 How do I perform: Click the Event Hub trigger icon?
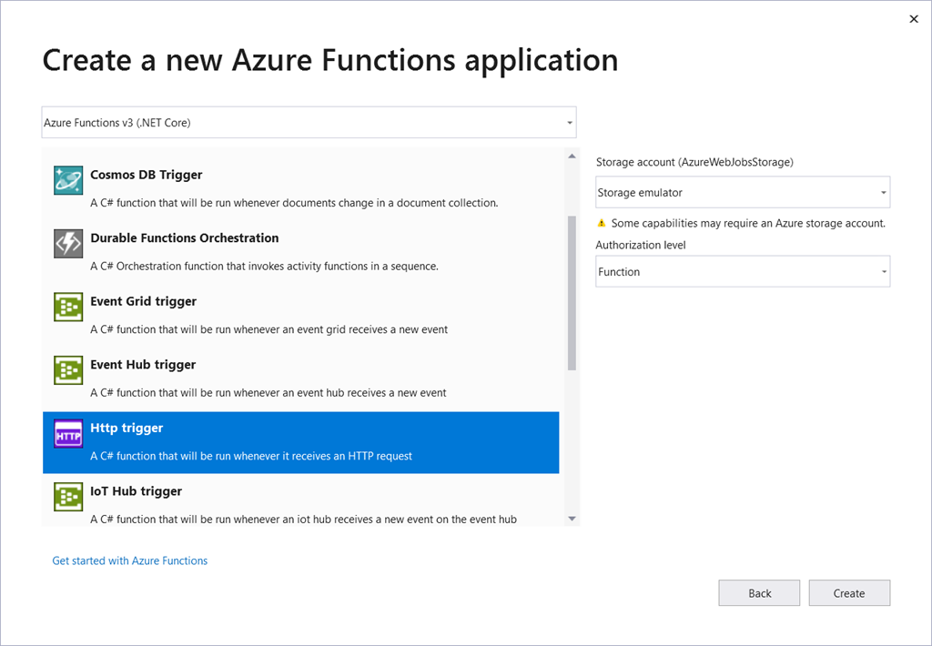point(67,369)
